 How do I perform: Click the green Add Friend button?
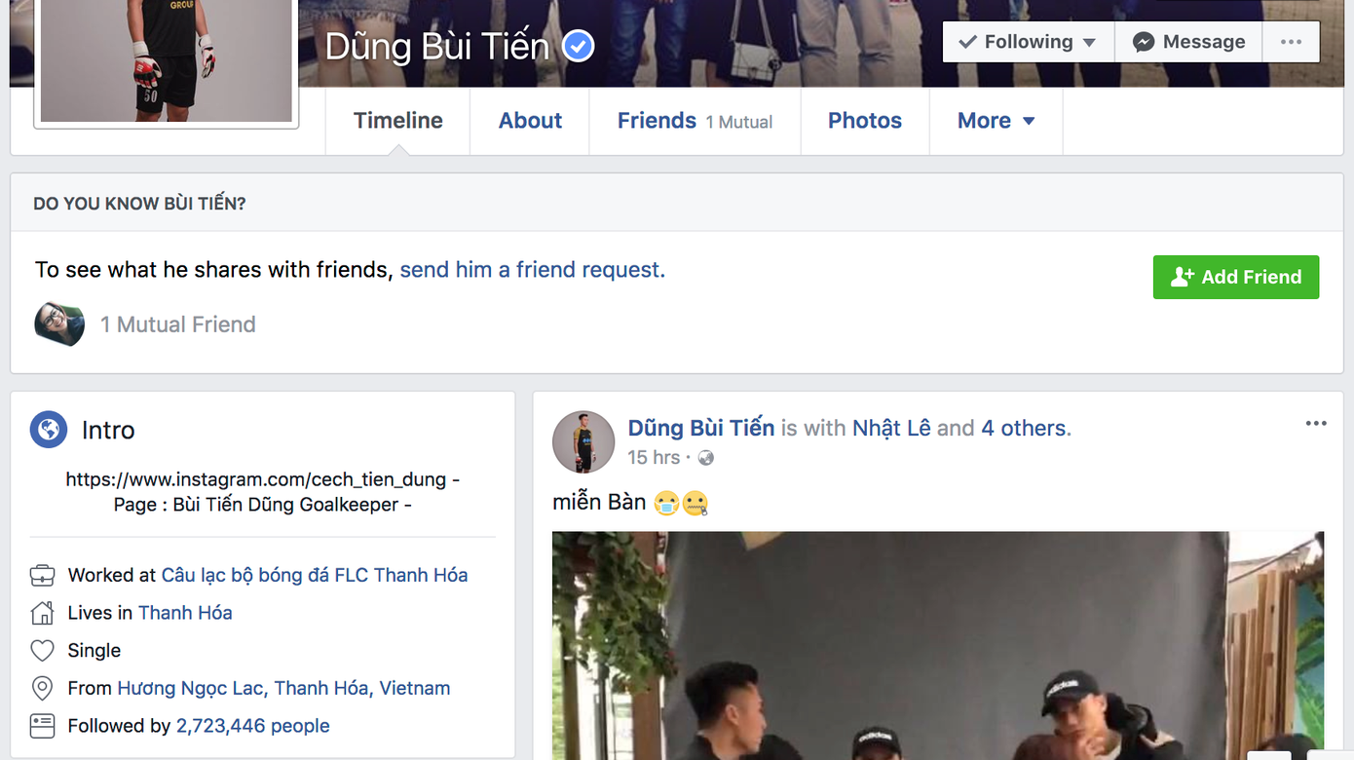pyautogui.click(x=1236, y=277)
